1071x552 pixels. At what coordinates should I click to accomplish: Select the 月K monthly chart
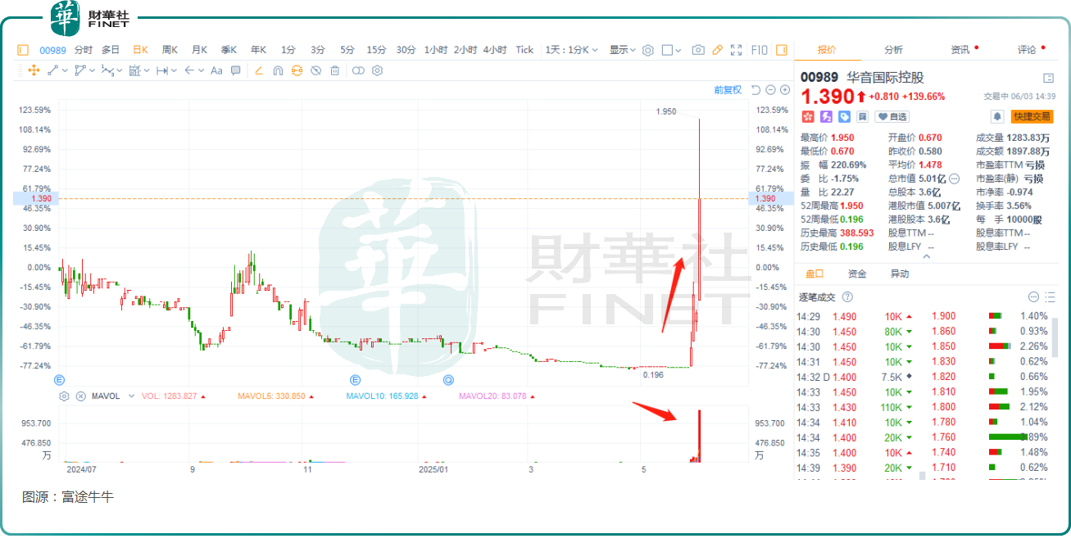pyautogui.click(x=199, y=50)
